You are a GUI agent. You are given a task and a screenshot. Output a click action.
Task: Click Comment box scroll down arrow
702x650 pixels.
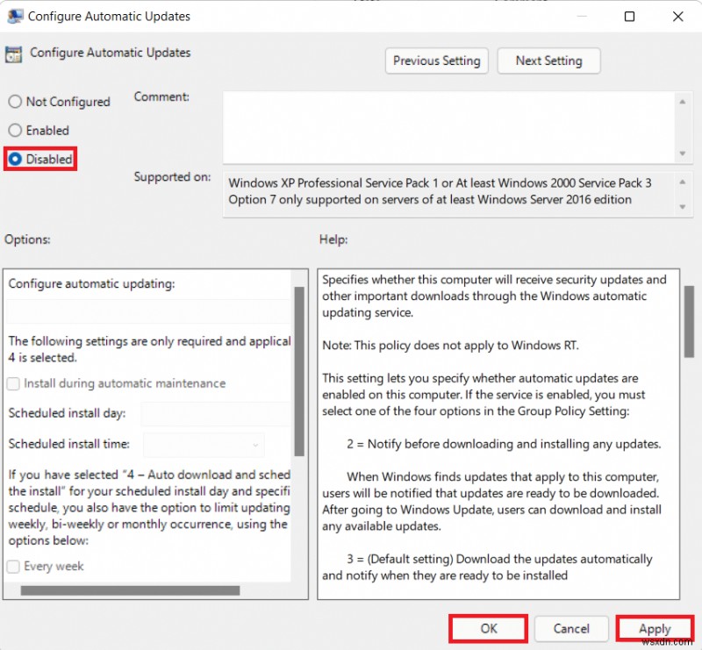tap(683, 154)
